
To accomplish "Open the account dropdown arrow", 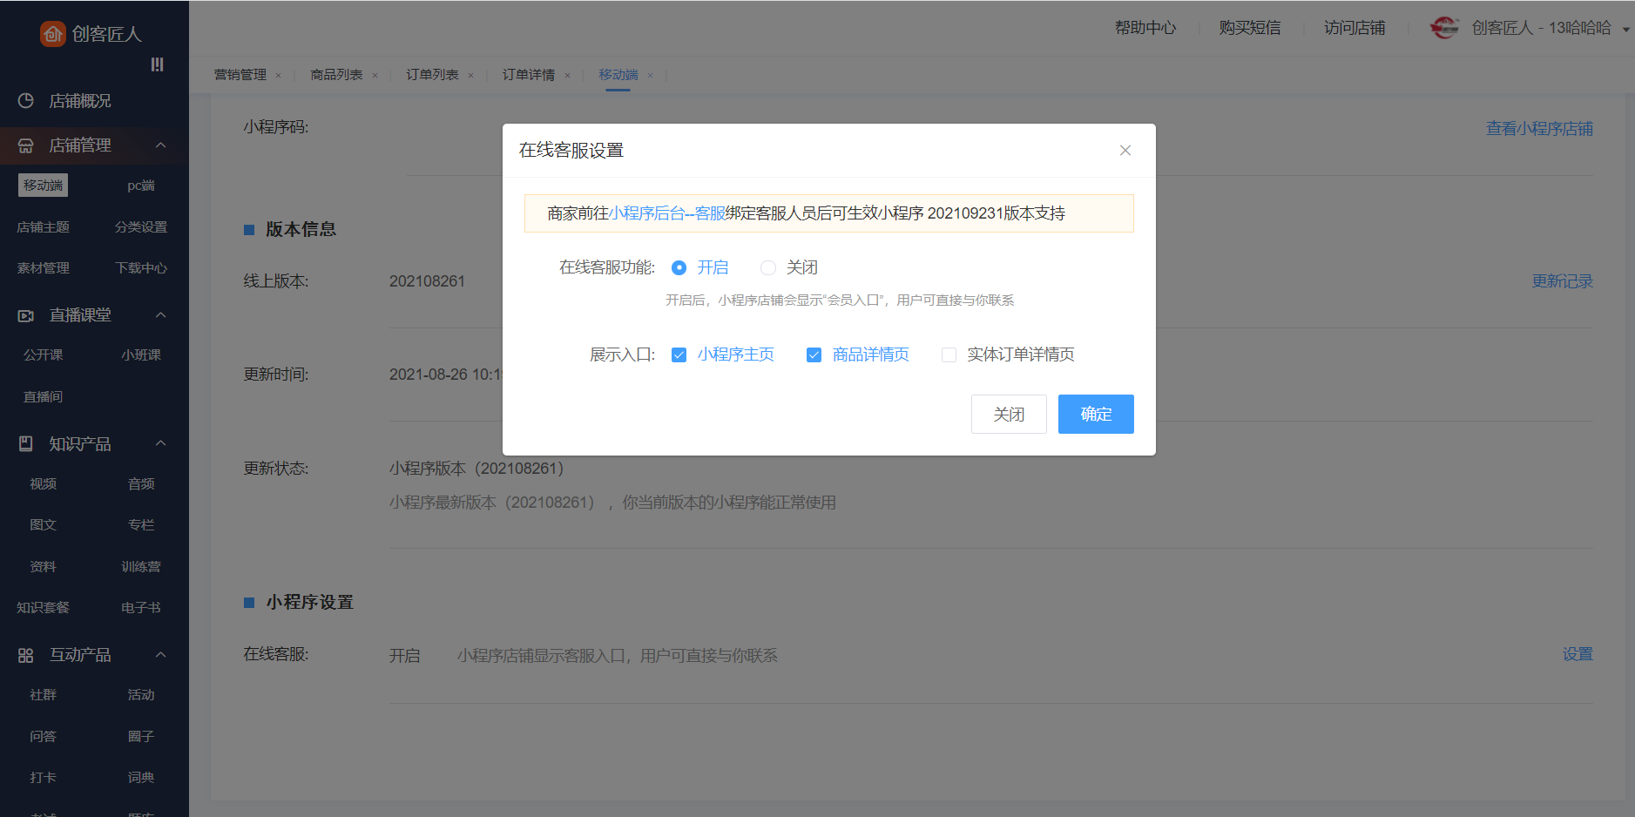I will pos(1625,30).
